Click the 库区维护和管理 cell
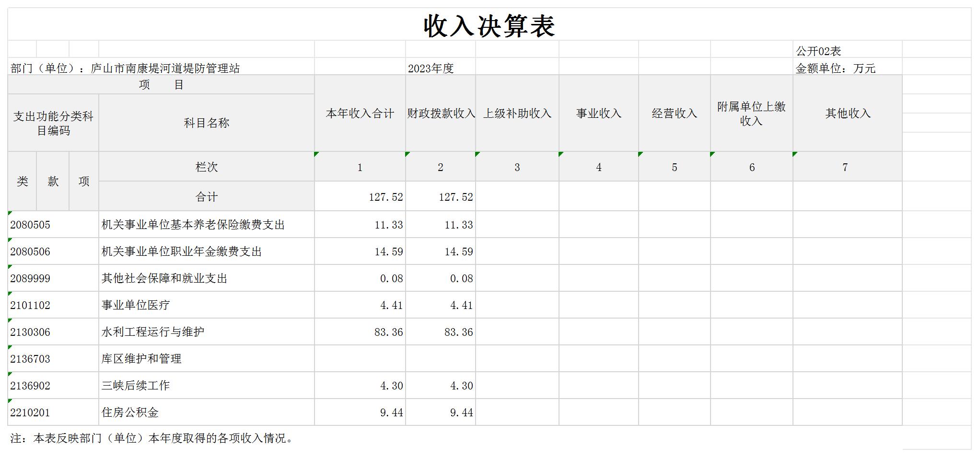The image size is (979, 457). [141, 359]
